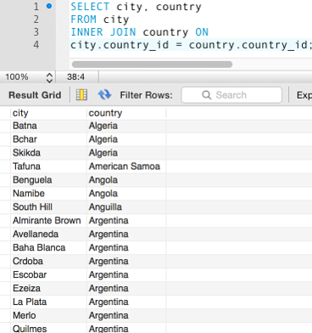Image resolution: width=312 pixels, height=333 pixels.
Task: Select the Anguilla country cell
Action: click(126, 207)
